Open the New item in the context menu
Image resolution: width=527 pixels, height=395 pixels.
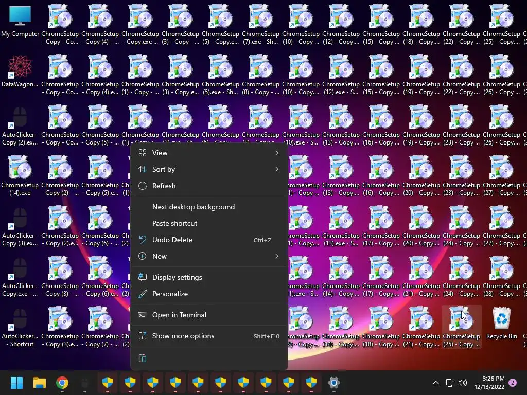click(x=209, y=256)
